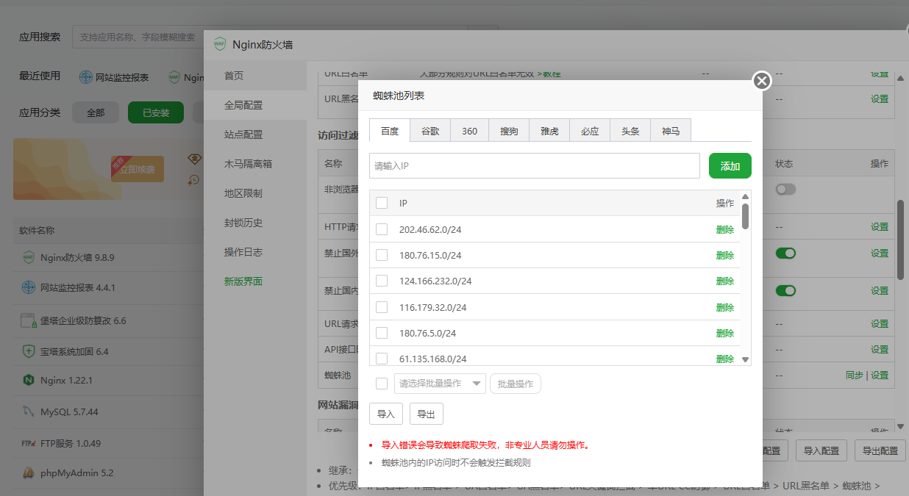Click the 同步 link in the 蜘蛛池 row
The width and height of the screenshot is (909, 496).
pos(854,375)
